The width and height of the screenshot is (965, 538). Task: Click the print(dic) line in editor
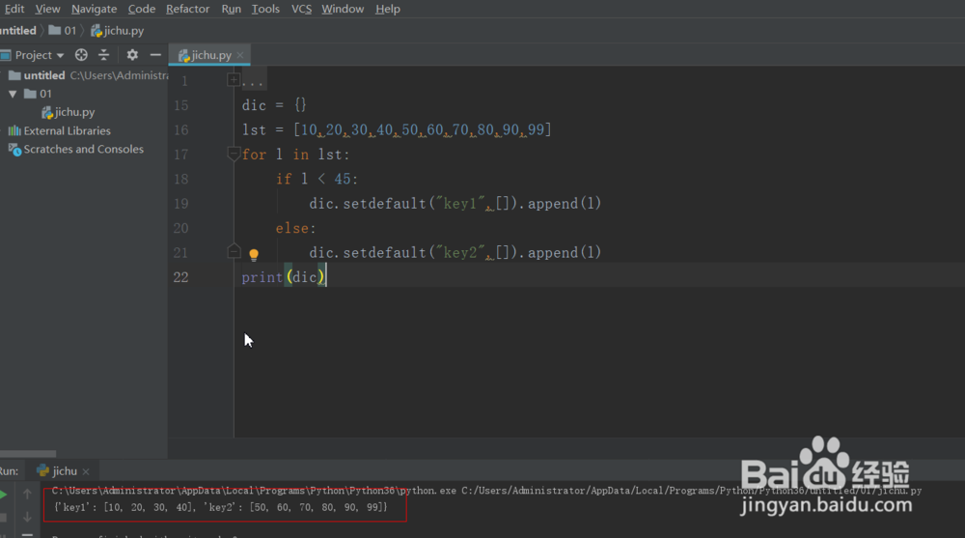[x=283, y=276]
